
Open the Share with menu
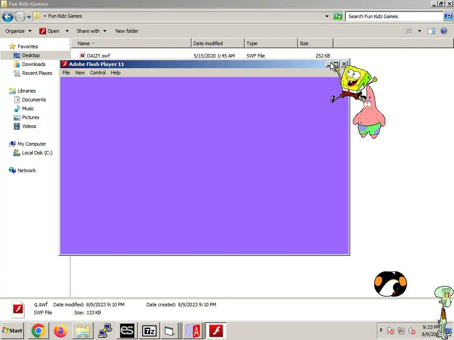click(91, 31)
